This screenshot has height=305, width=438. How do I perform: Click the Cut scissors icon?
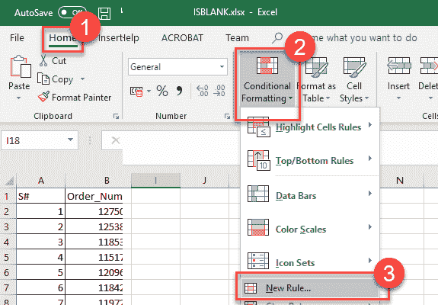43,60
